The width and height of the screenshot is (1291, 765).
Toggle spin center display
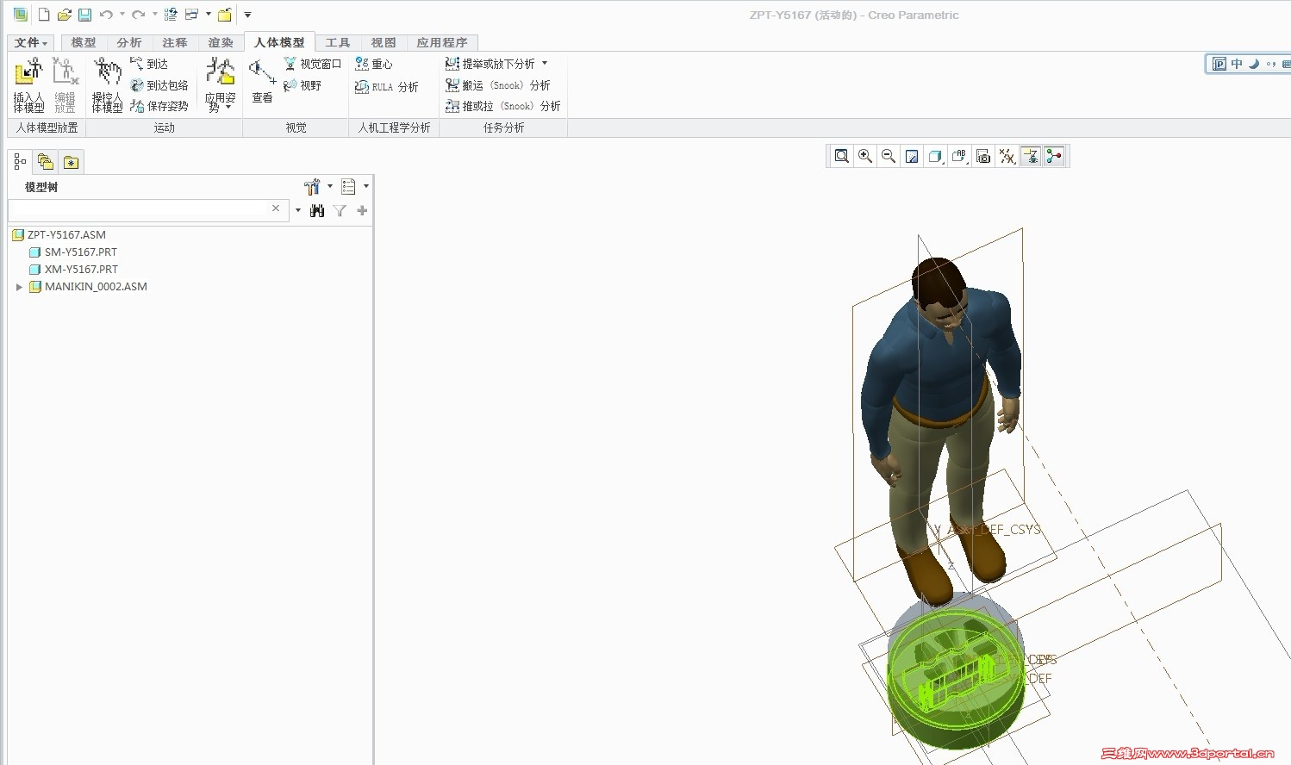point(1054,156)
